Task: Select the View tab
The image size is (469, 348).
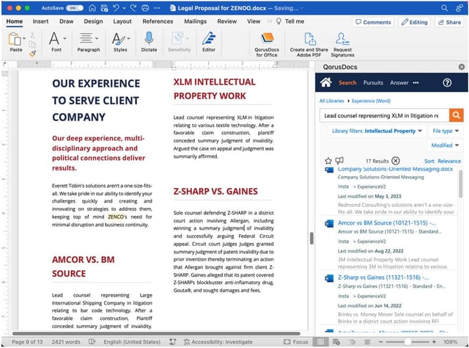Action: point(254,21)
